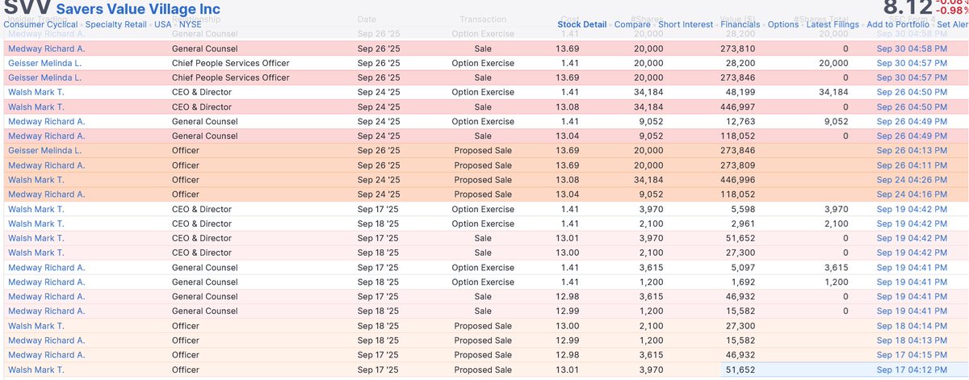The height and width of the screenshot is (380, 969).
Task: Click the SVV ticker symbol
Action: [x=27, y=8]
